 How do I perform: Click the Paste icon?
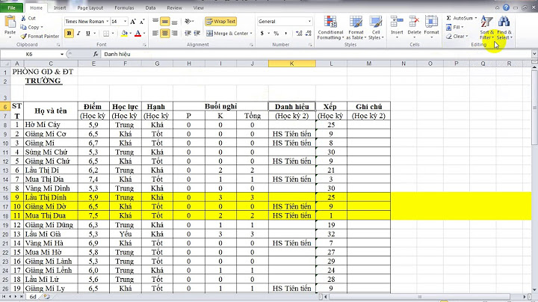click(10, 22)
